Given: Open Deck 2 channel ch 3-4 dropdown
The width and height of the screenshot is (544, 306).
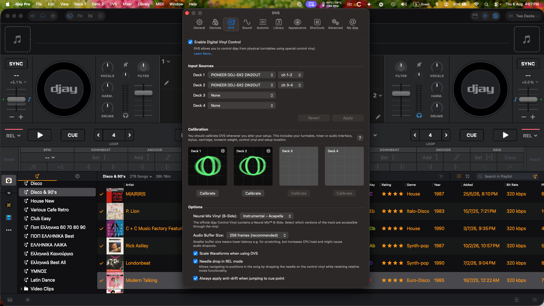Looking at the screenshot, I should click(291, 85).
